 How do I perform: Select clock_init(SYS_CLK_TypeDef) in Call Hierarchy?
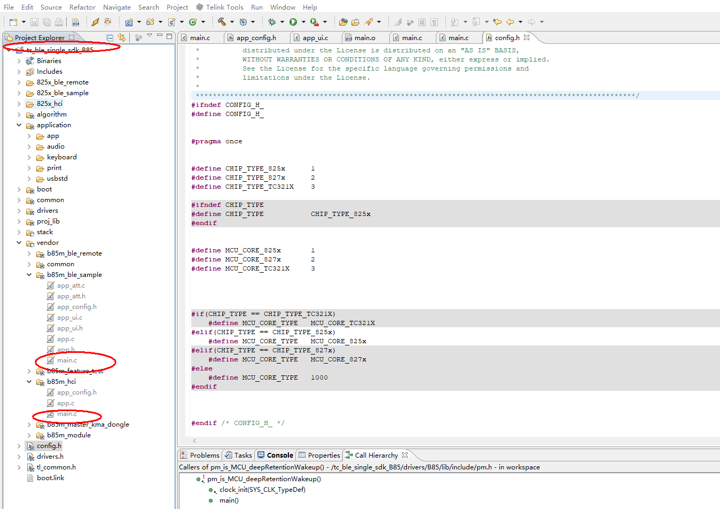click(262, 490)
